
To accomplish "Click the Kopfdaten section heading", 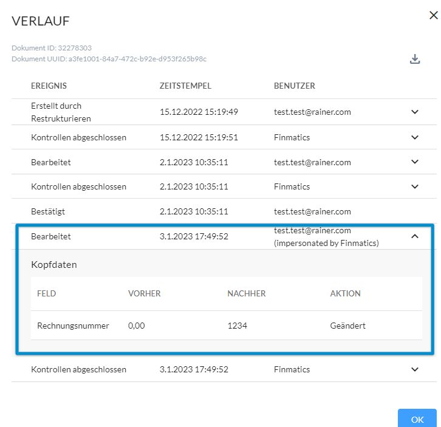I will (x=53, y=265).
